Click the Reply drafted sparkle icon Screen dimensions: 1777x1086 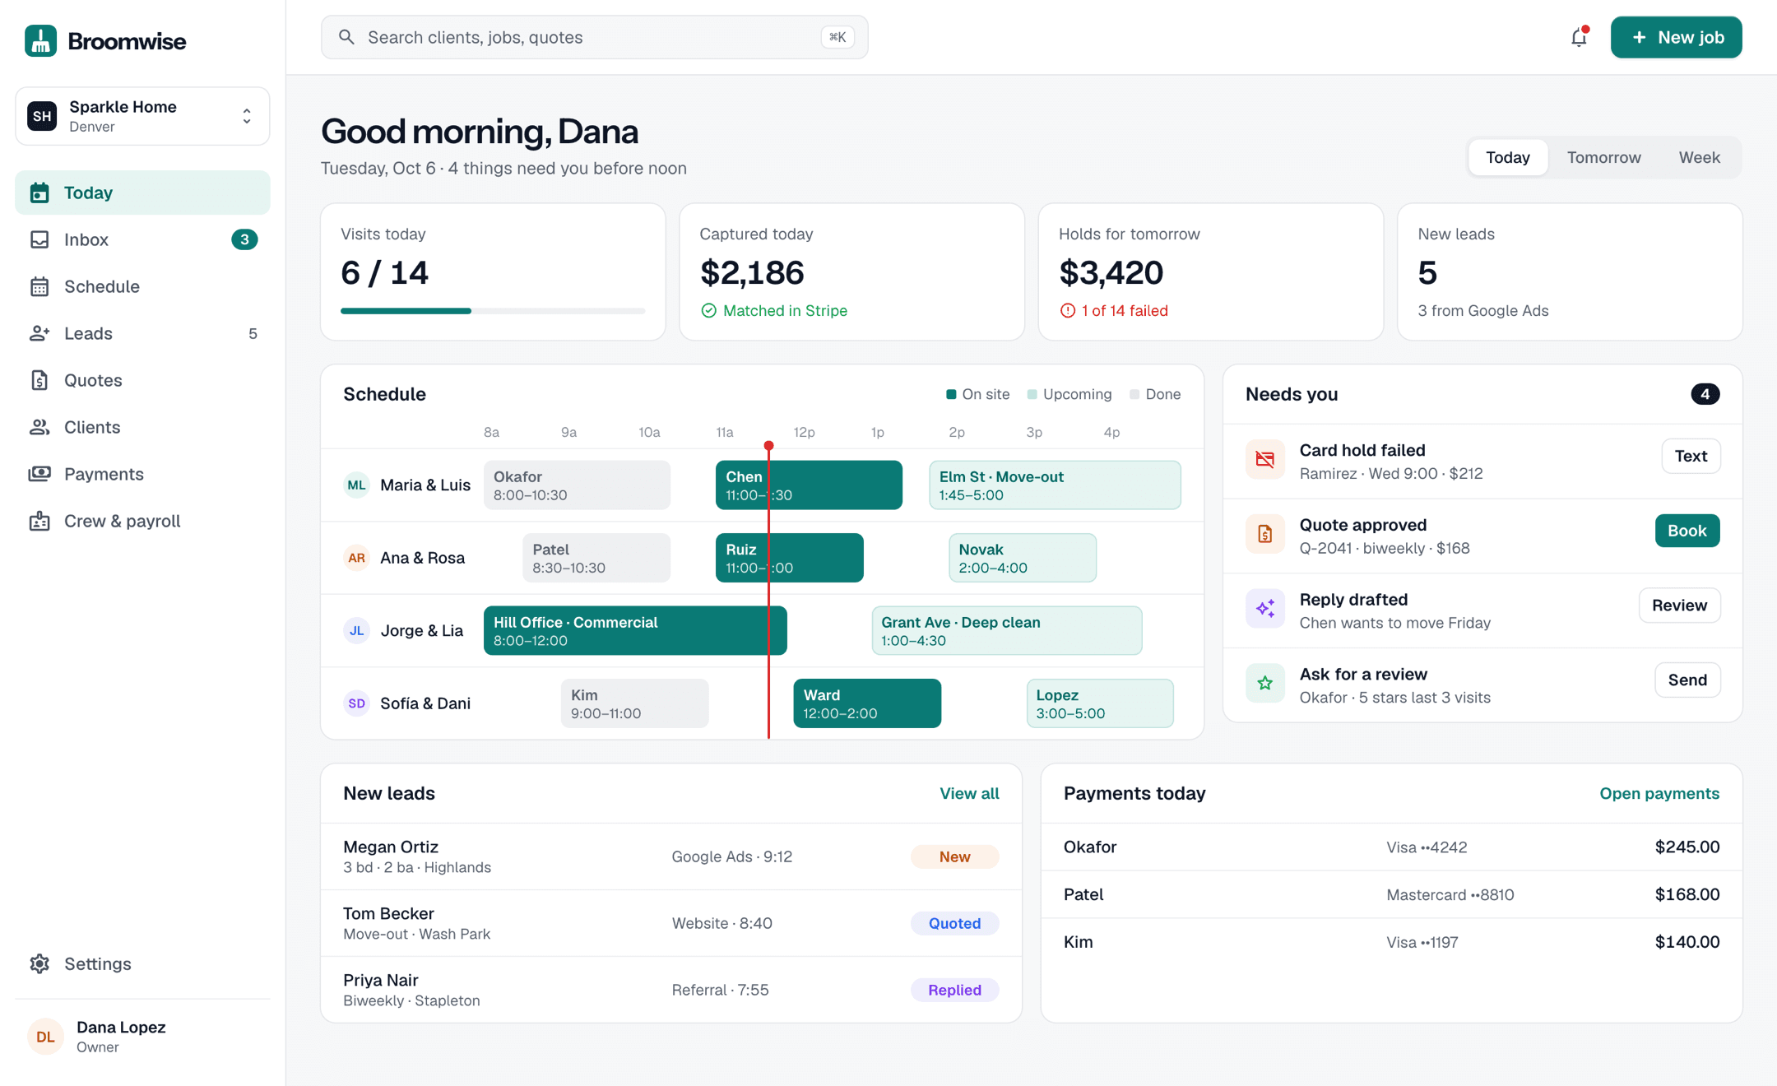(x=1264, y=609)
